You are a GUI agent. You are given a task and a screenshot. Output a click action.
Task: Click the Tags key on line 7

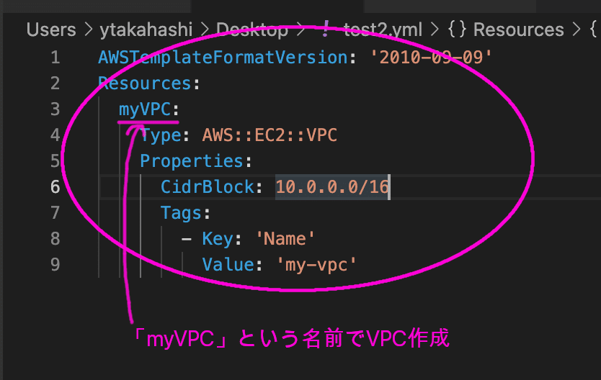[182, 213]
